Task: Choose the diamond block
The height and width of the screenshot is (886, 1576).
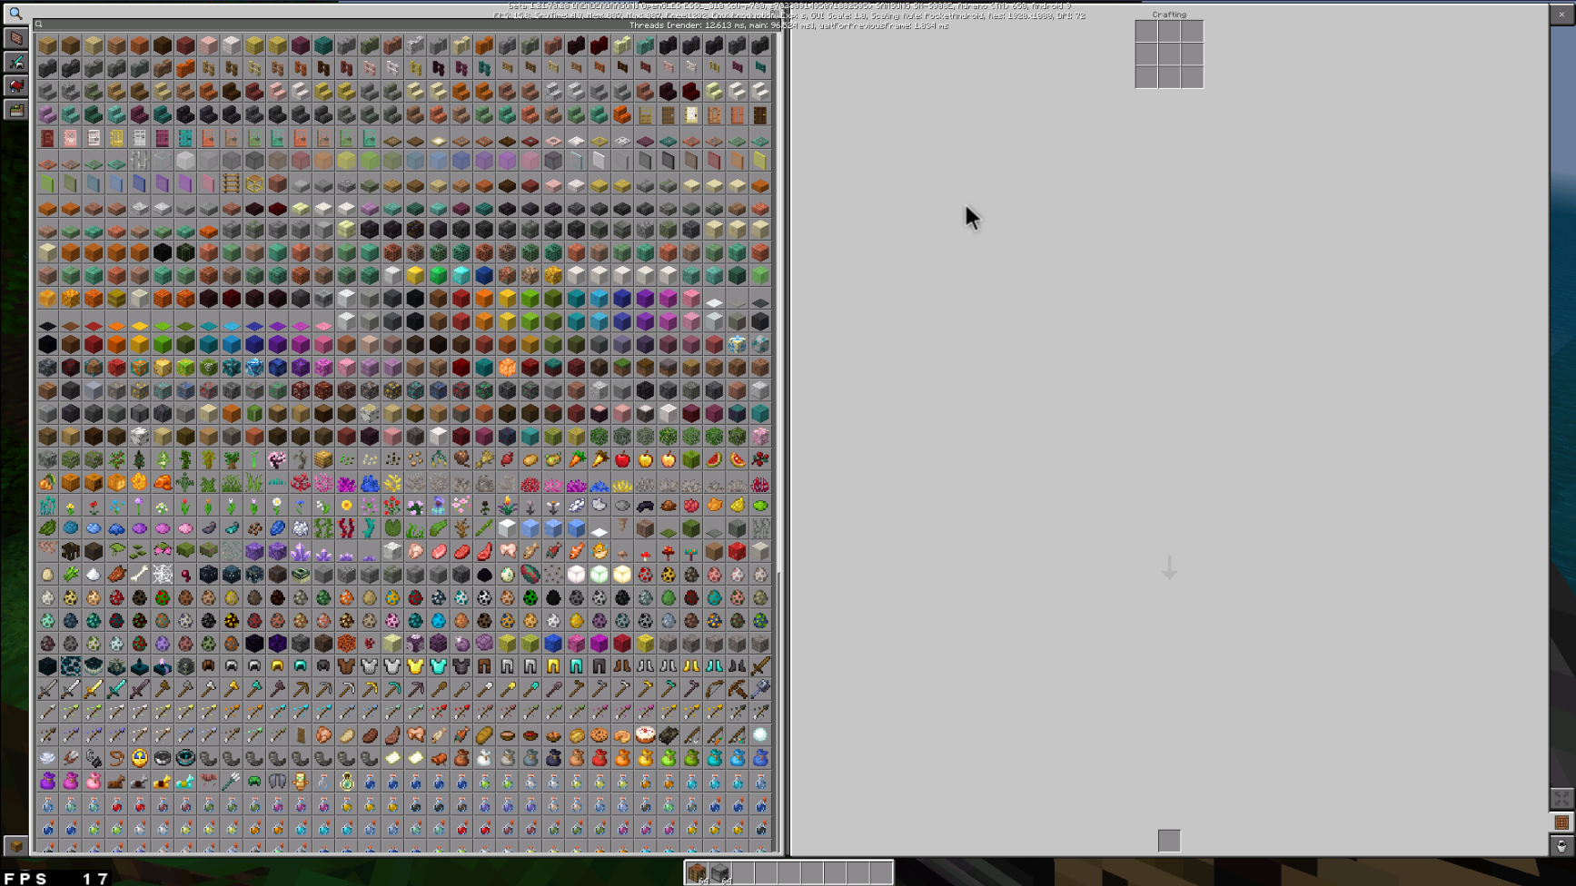Action: [461, 275]
